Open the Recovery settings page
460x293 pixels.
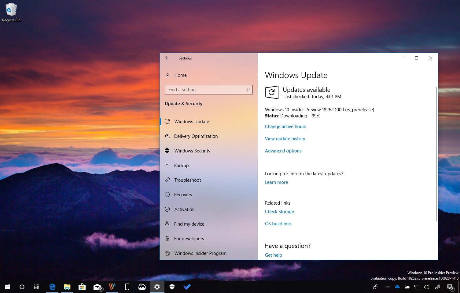coord(209,195)
